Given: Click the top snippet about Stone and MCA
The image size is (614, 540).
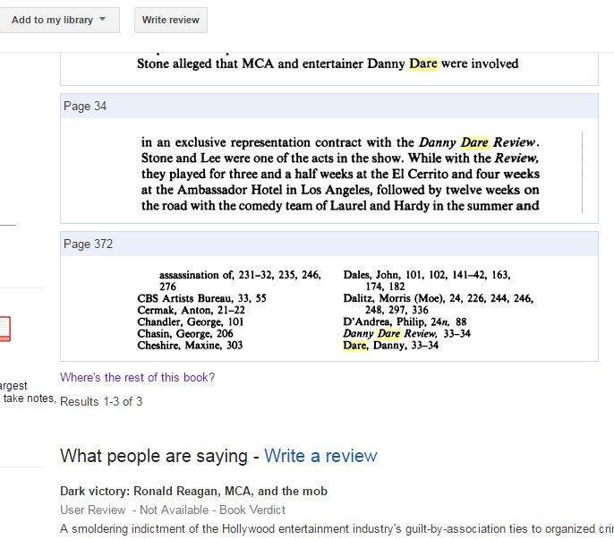Looking at the screenshot, I should click(328, 64).
